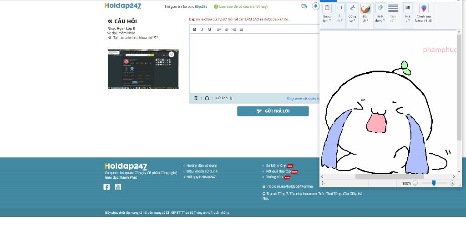Center align the answer text
The image size is (466, 236).
pyautogui.click(x=227, y=30)
